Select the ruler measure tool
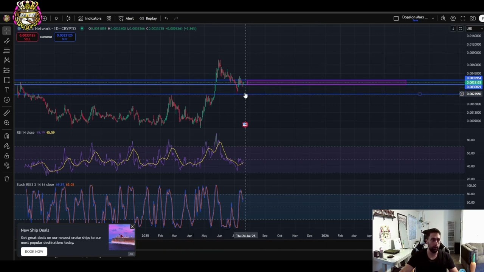Image resolution: width=484 pixels, height=272 pixels. pyautogui.click(x=7, y=113)
